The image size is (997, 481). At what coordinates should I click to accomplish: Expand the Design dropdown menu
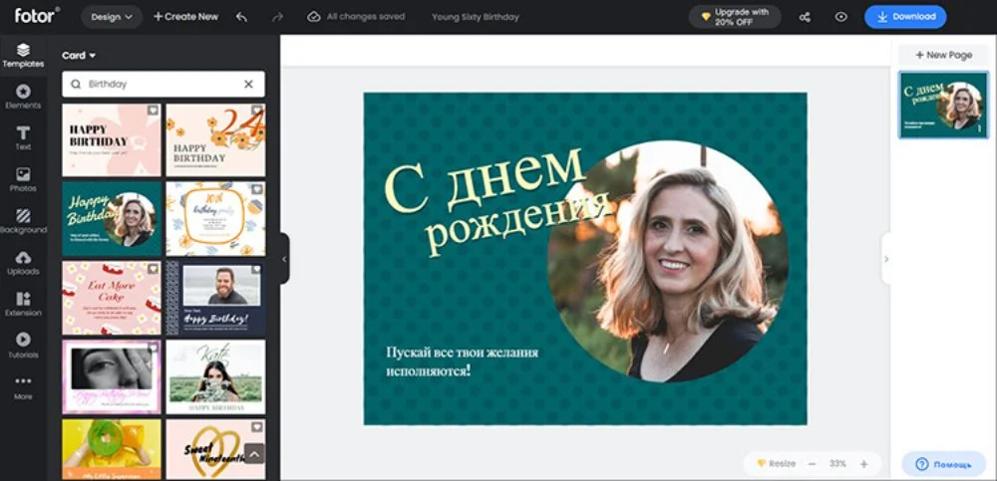111,17
